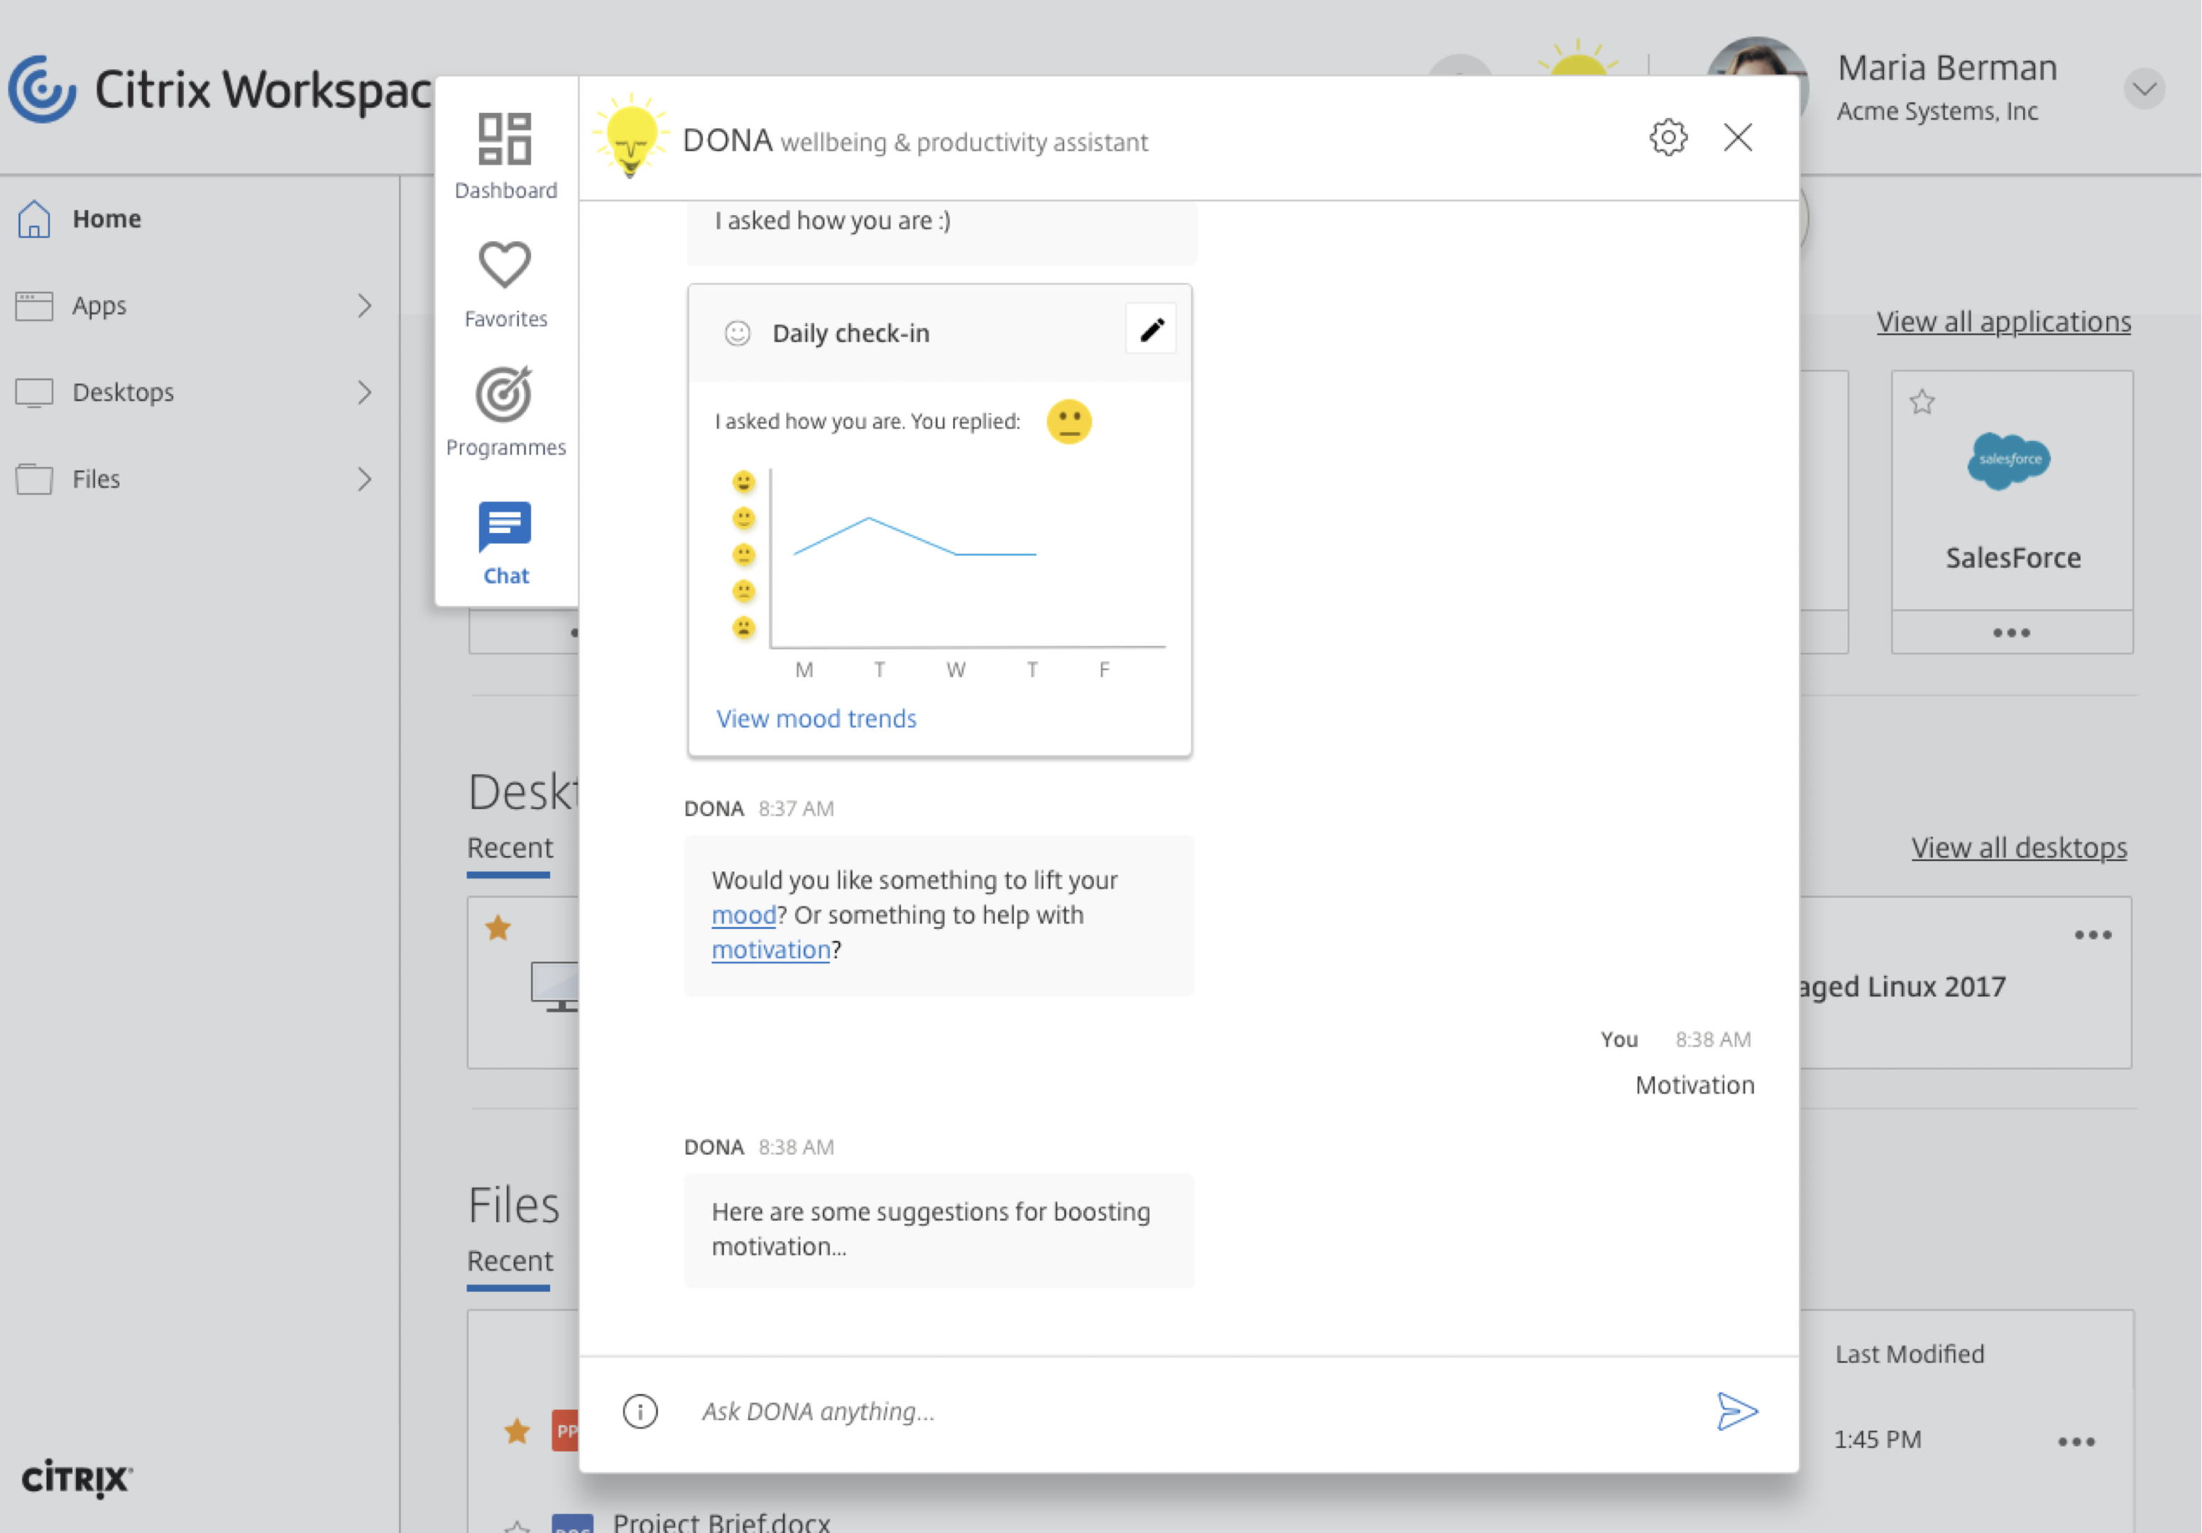Screen dimensions: 2202x1533
Task: Open View all desktops link
Action: (2019, 847)
